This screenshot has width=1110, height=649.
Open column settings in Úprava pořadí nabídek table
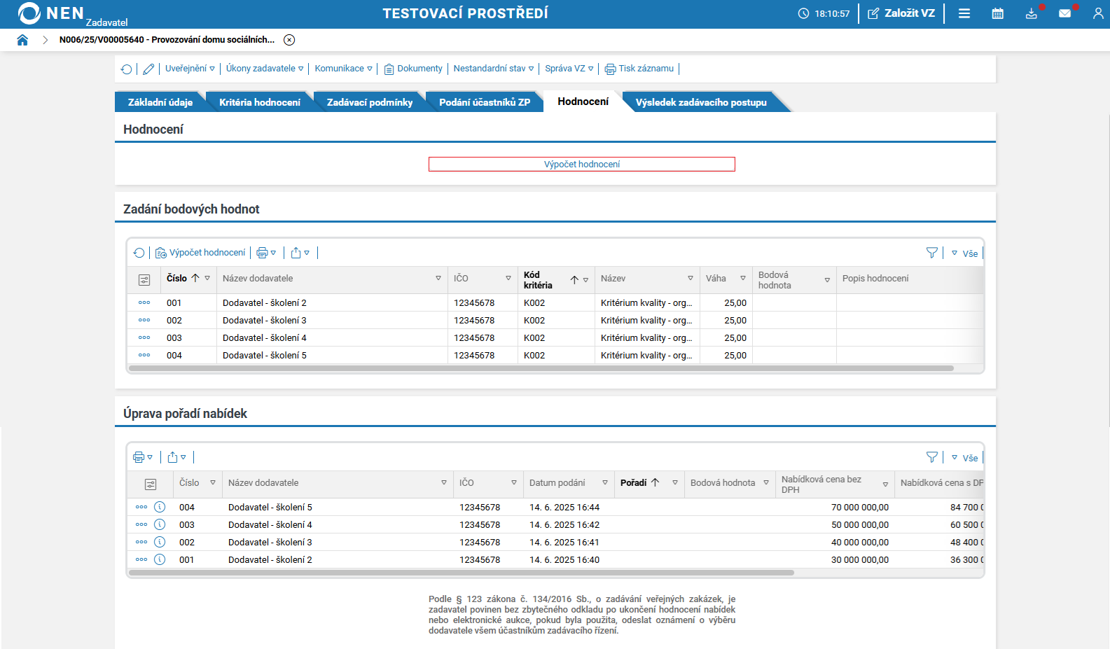pyautogui.click(x=150, y=484)
